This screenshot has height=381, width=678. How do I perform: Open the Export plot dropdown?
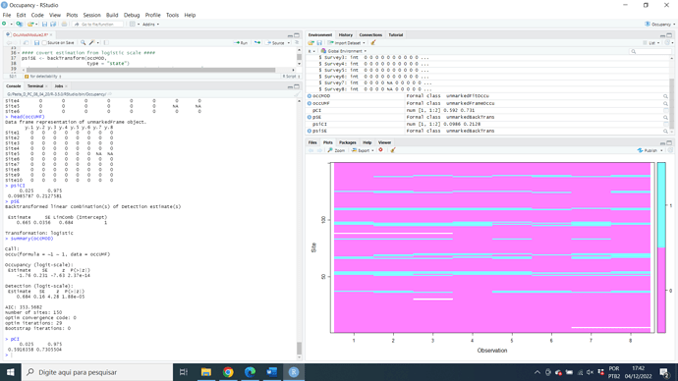(363, 150)
